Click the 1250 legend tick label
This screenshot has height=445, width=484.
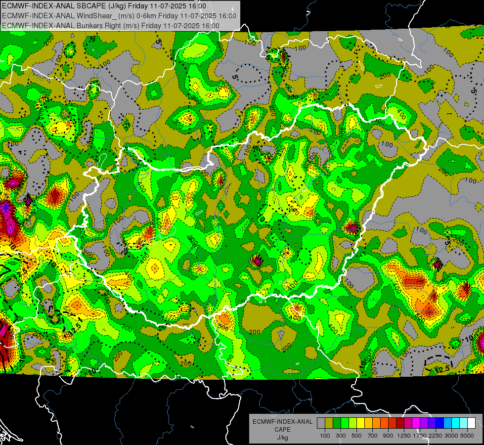pos(404,436)
